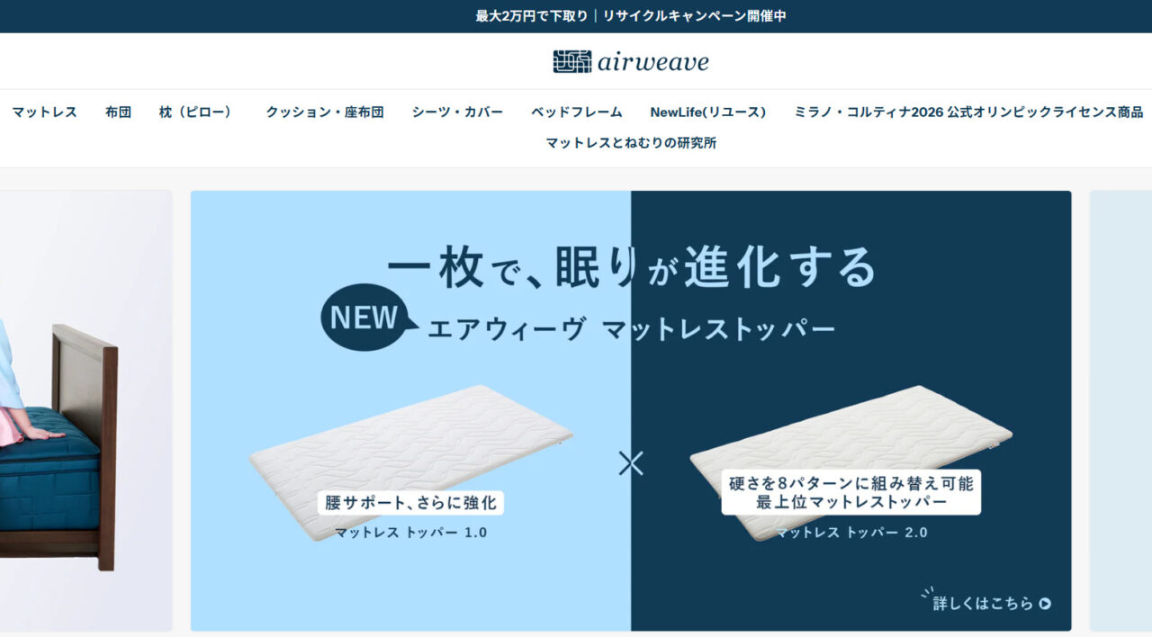This screenshot has height=637, width=1152.
Task: Open ミラノ・コルティナ2026 Olympic licensed products
Action: pyautogui.click(x=968, y=112)
